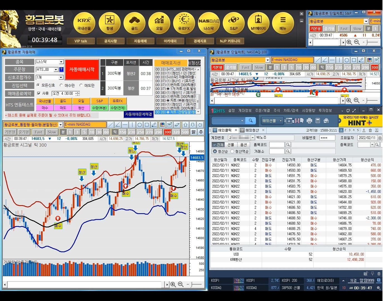Image resolution: width=383 pixels, height=301 pixels.
Task: Toggle 옵션 filter button in HTS
Action: pyautogui.click(x=243, y=145)
